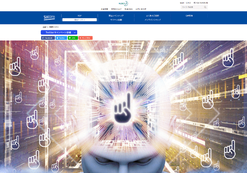Share page via Facebook button
The image size is (247, 173).
48,38
